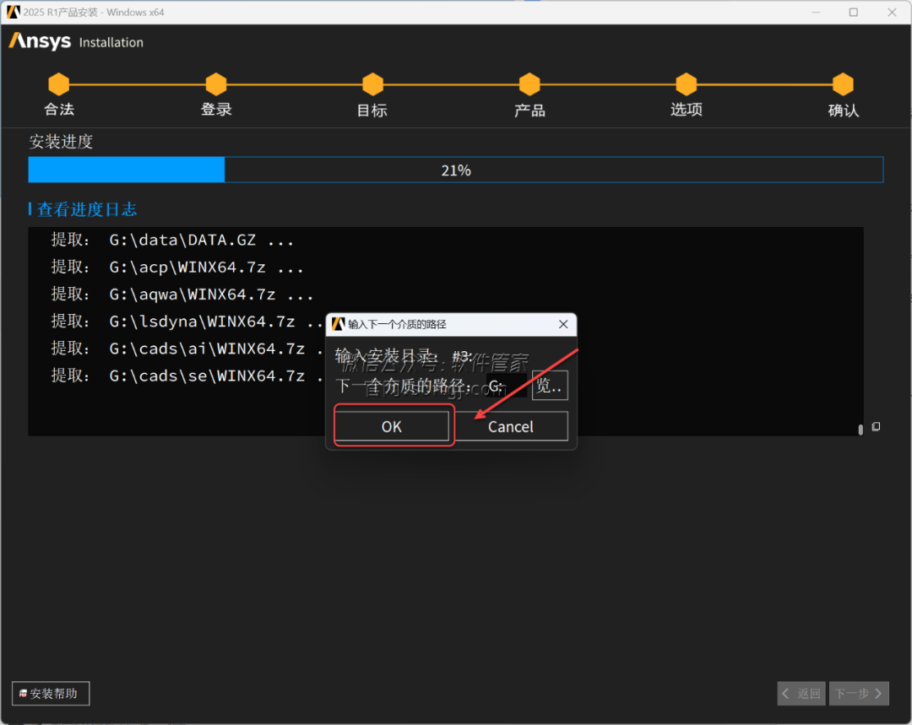This screenshot has height=725, width=912.
Task: Click the 21% installation progress bar
Action: pyautogui.click(x=456, y=170)
